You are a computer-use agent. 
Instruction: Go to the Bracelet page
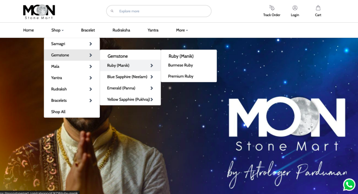[88, 30]
